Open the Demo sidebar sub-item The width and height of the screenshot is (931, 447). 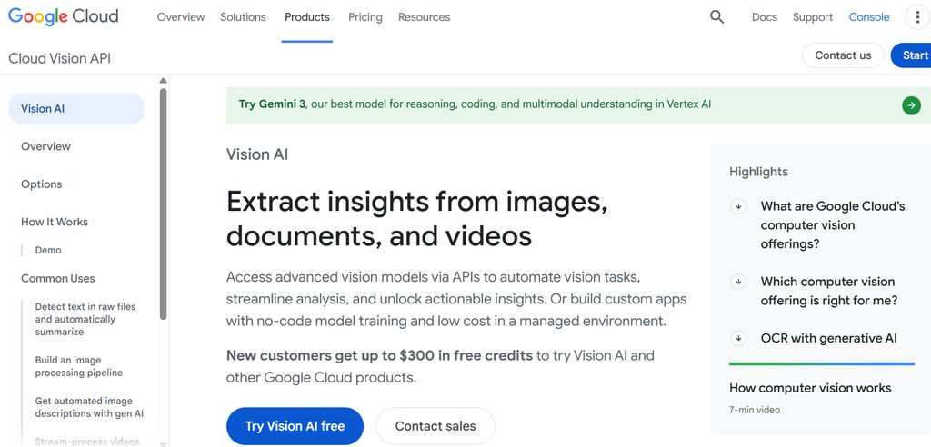point(48,250)
